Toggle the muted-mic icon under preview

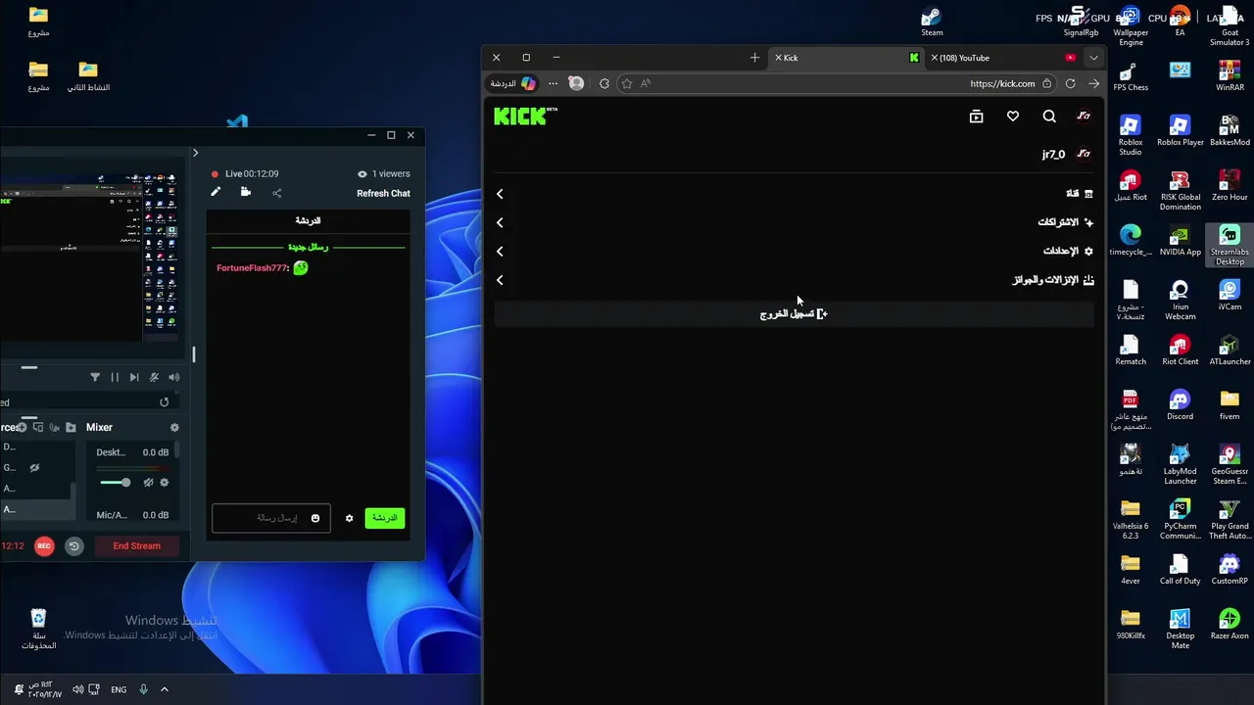[154, 377]
